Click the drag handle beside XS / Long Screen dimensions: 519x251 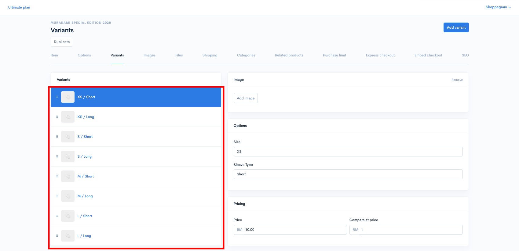[x=57, y=117]
